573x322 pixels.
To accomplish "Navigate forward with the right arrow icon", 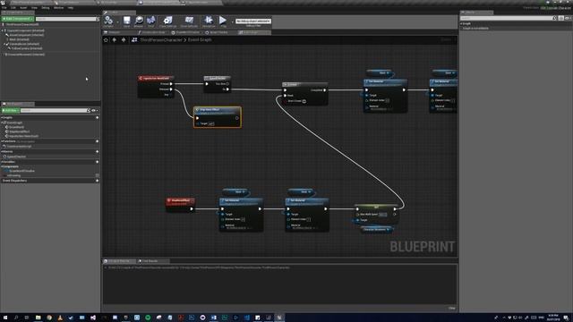I will (124, 39).
